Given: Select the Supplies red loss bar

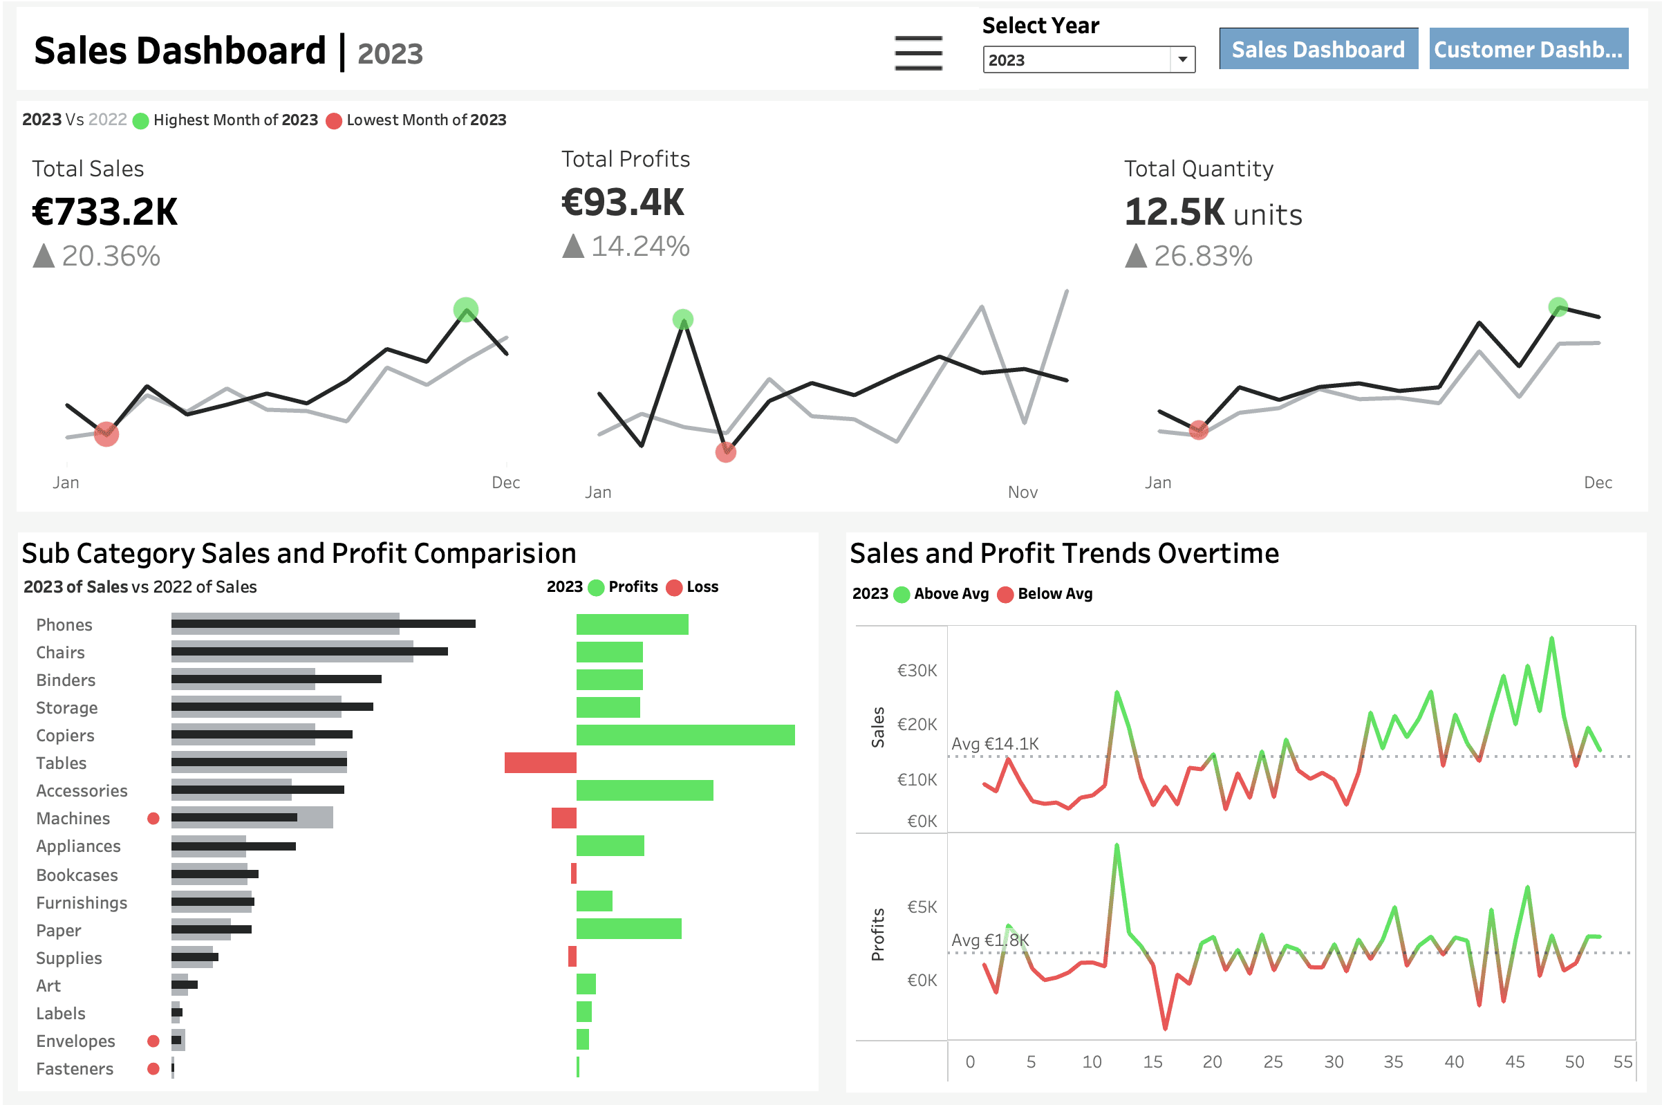Looking at the screenshot, I should pos(572,956).
